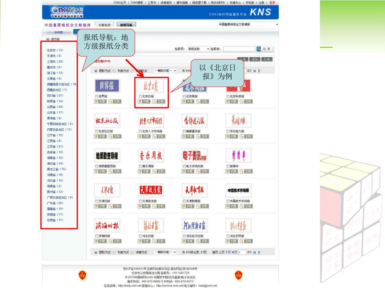
Task: Click the 收藏 button under 天津日报
Action: pyautogui.click(x=100, y=206)
